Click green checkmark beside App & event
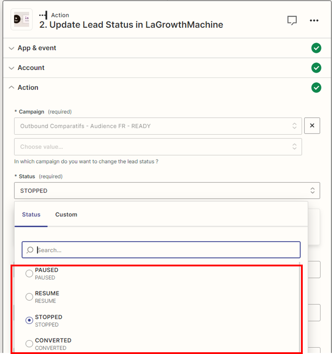 316,48
